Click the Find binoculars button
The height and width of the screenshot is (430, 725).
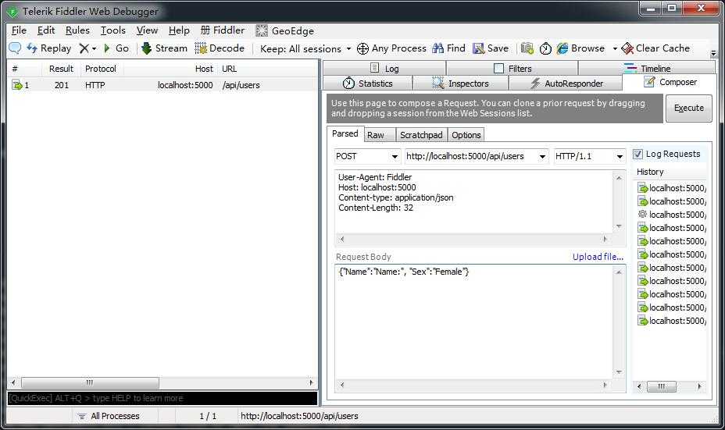click(x=449, y=48)
